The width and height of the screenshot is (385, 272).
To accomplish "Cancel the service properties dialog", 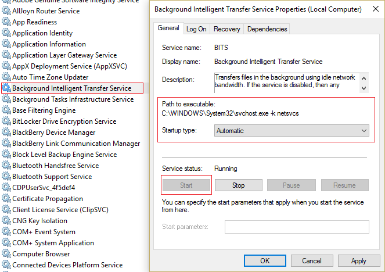I will (x=311, y=261).
